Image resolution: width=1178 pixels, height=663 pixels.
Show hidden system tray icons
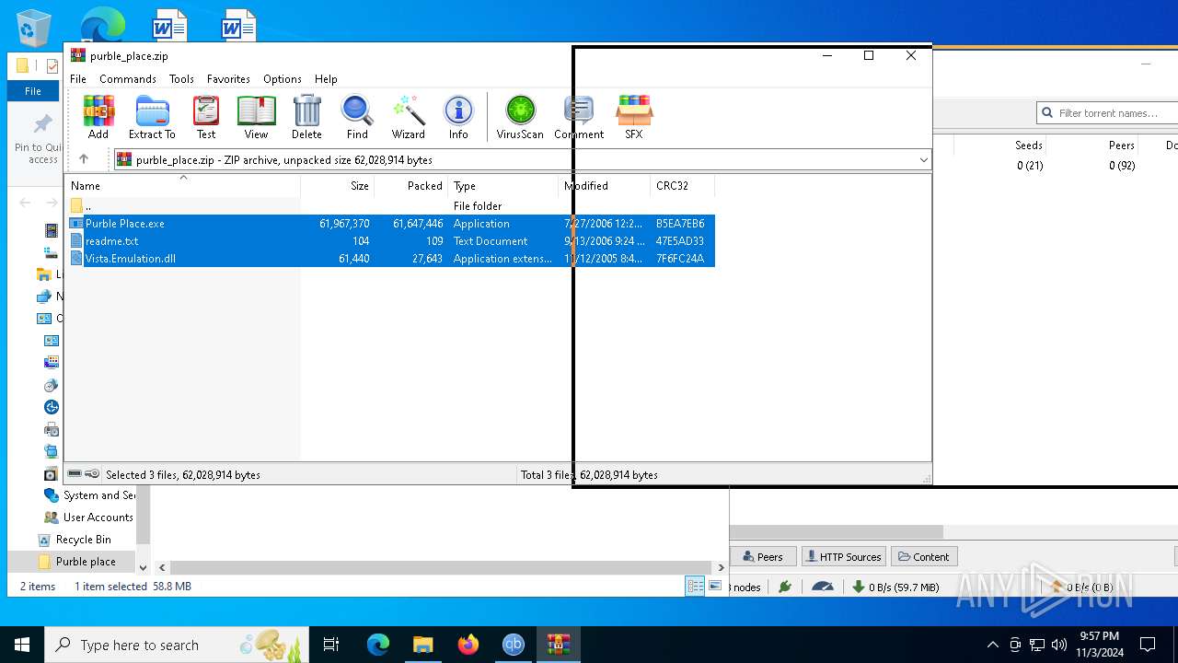point(992,645)
